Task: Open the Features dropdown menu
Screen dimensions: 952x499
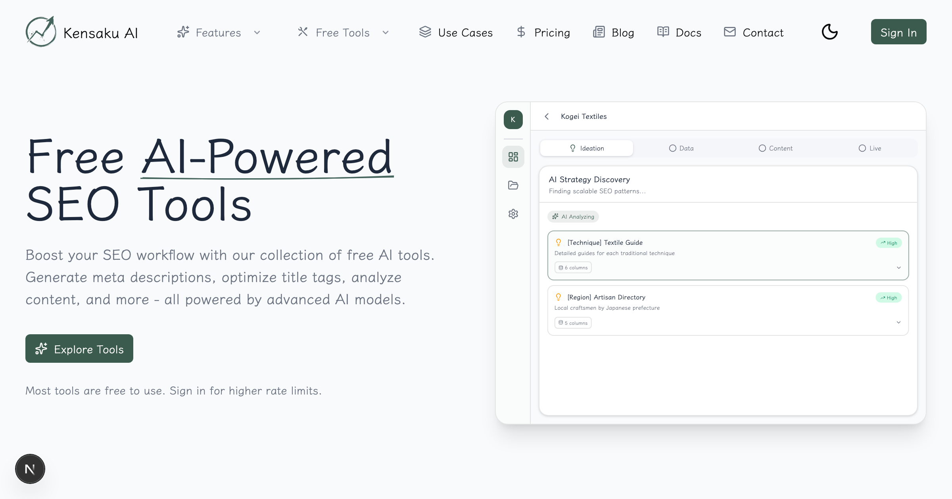Action: click(219, 32)
